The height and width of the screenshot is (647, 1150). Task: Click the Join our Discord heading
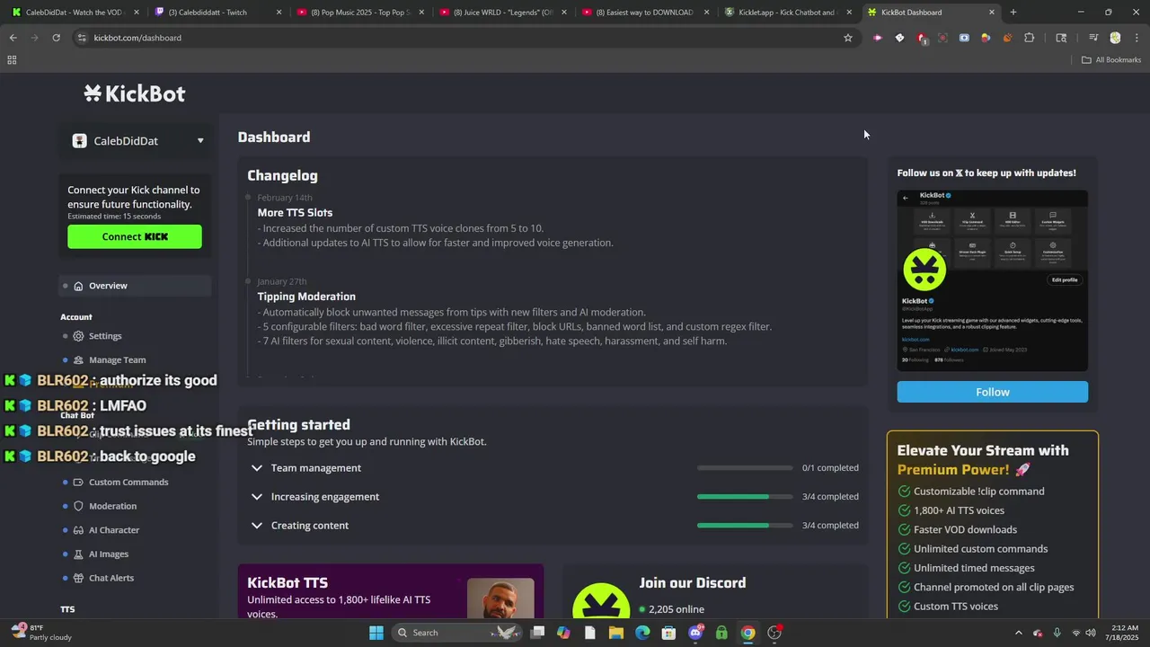coord(693,583)
